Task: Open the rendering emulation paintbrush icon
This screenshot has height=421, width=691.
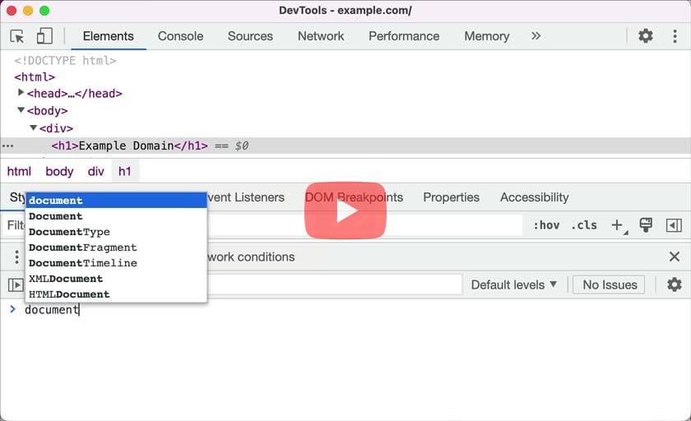Action: point(646,225)
